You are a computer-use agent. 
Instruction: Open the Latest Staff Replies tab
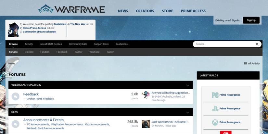pyautogui.click(x=51, y=44)
